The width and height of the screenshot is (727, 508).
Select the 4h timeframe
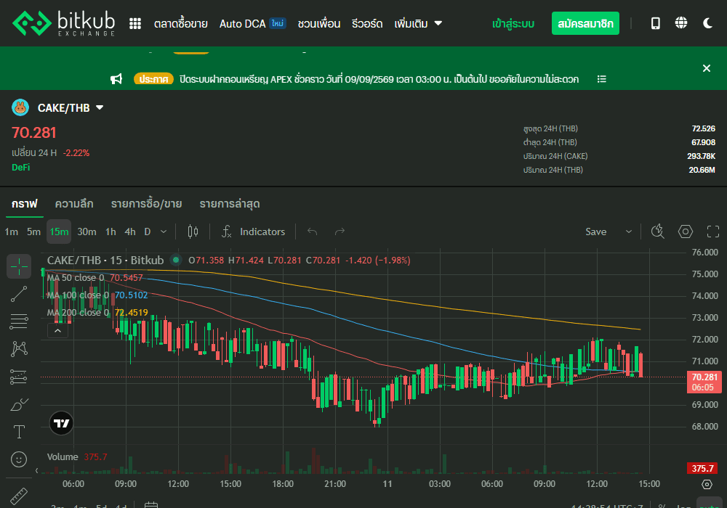tap(130, 232)
